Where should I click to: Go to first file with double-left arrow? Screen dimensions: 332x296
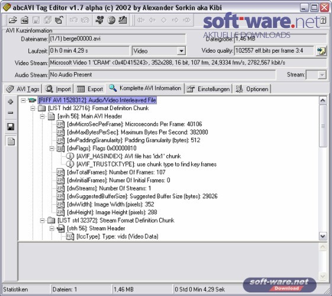(x=141, y=20)
